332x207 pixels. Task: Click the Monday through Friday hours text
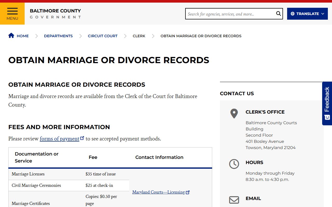(270, 173)
